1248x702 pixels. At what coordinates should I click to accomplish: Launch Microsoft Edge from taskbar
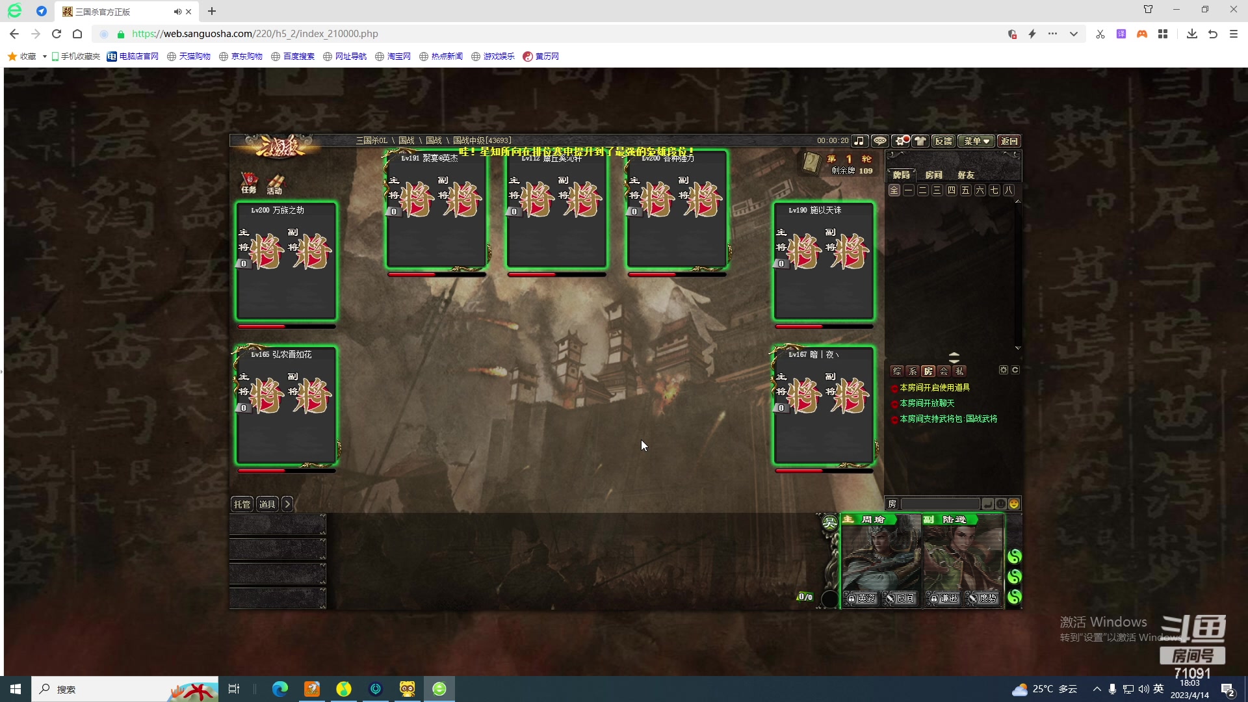click(280, 689)
